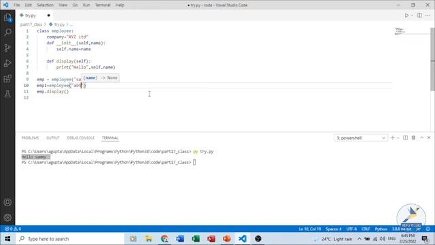
Task: Open the new terminal launch profile dropdown
Action: [398, 137]
